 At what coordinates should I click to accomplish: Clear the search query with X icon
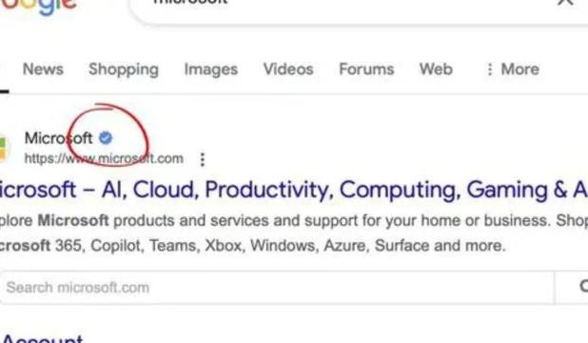(565, 3)
